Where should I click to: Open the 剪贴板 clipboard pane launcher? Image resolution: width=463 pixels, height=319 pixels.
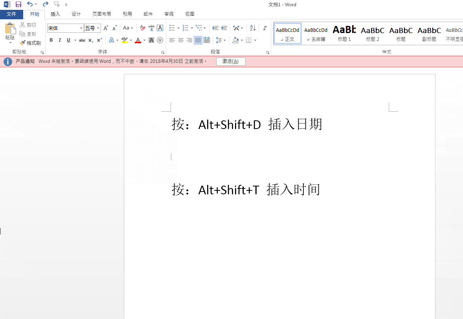click(42, 53)
